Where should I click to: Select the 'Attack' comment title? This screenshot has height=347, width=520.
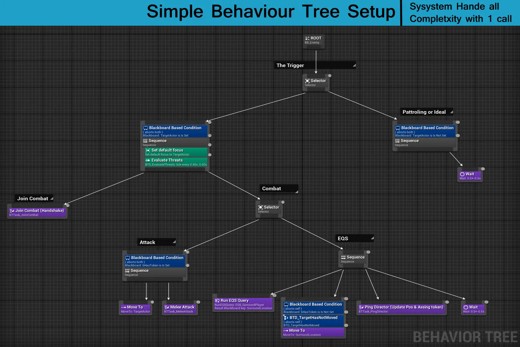(x=147, y=242)
